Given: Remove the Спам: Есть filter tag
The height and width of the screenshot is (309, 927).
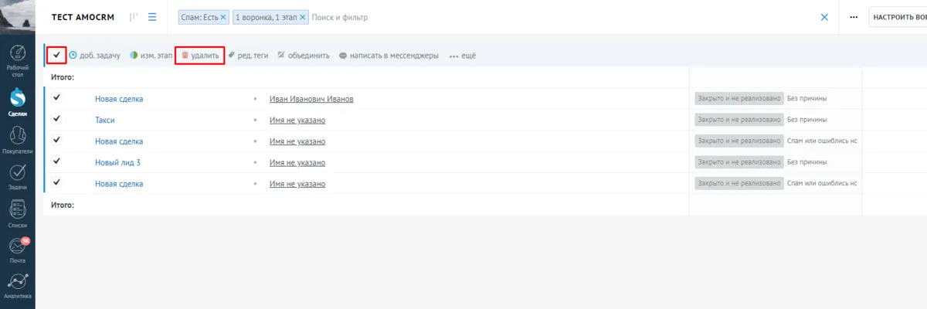Looking at the screenshot, I should 223,17.
